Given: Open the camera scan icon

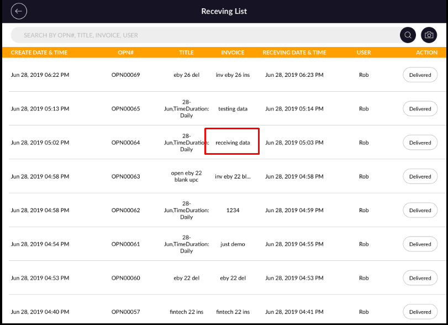Looking at the screenshot, I should 429,35.
